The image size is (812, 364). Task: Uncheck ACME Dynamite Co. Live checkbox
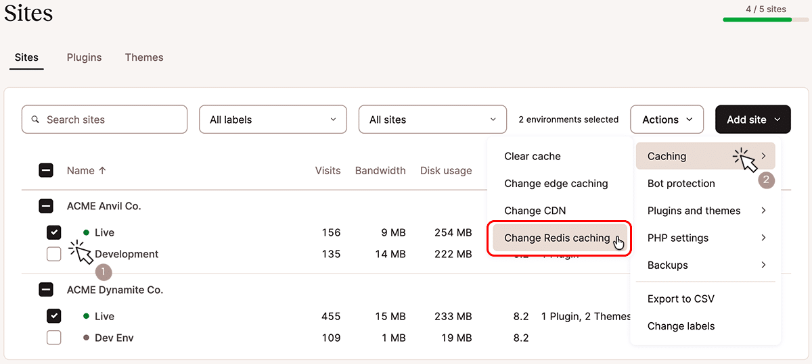coord(53,316)
